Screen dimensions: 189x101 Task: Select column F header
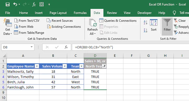pos(132,56)
